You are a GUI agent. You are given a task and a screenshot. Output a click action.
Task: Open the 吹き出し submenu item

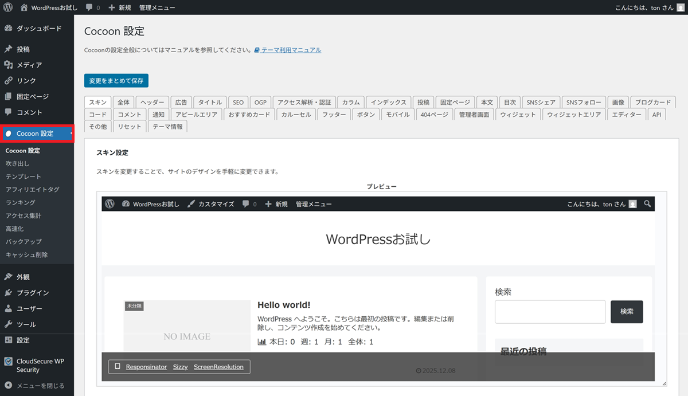17,164
